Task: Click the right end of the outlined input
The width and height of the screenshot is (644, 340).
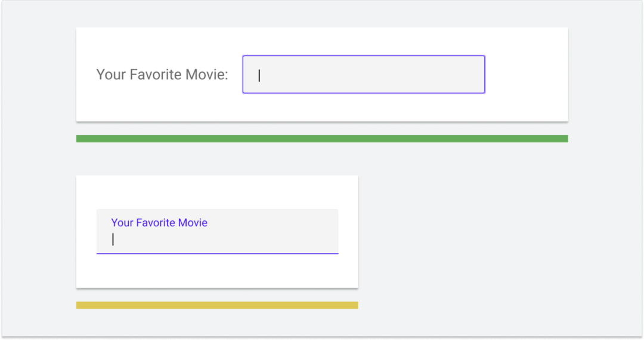Action: [474, 74]
